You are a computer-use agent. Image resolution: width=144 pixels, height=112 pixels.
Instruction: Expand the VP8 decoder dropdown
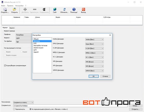point(94,62)
